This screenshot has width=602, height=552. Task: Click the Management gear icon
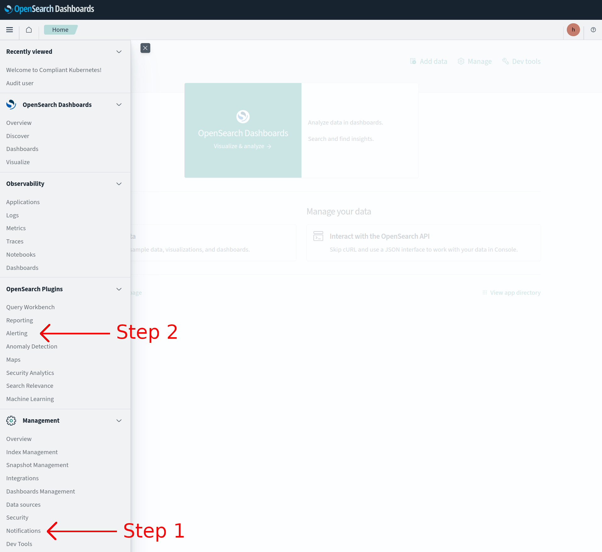[x=11, y=421]
